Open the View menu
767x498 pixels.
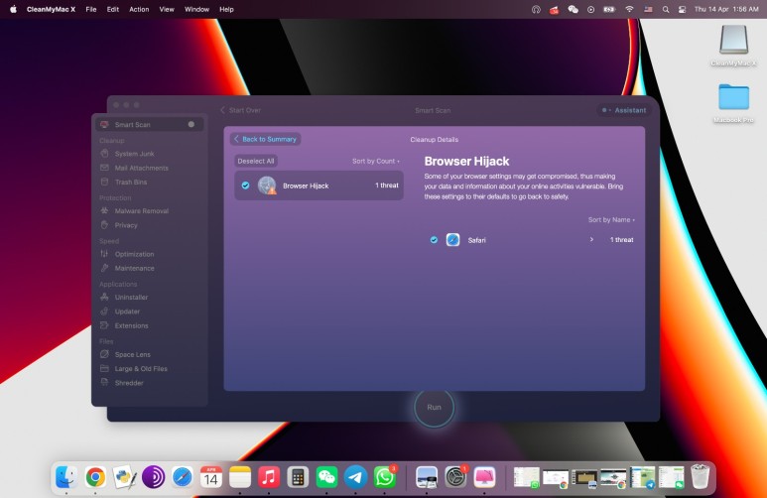(x=167, y=9)
